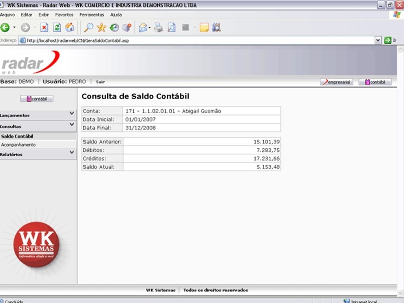Open the Favorites star icon
Screen dimensions: 404x303
(x=101, y=28)
